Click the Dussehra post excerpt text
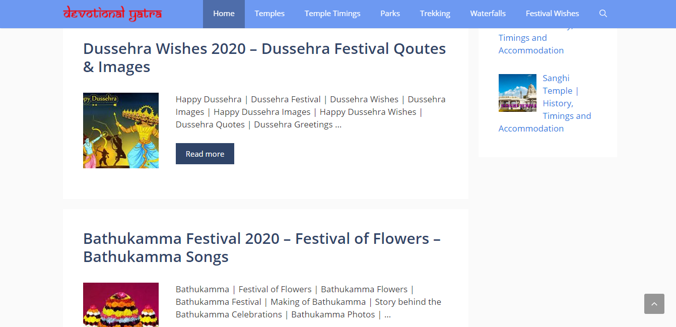The width and height of the screenshot is (676, 327). pos(310,112)
